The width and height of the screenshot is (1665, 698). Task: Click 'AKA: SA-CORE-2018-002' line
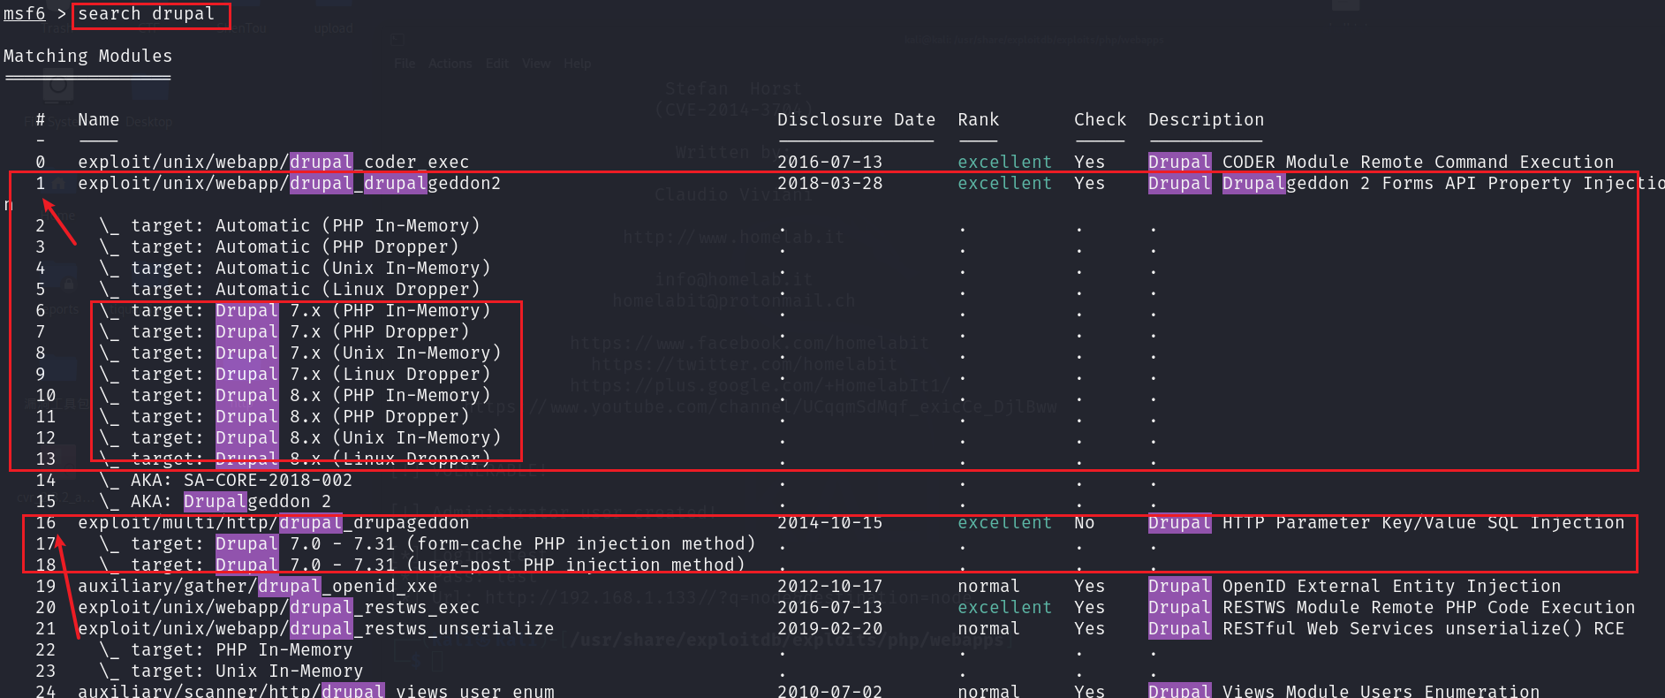click(x=226, y=480)
